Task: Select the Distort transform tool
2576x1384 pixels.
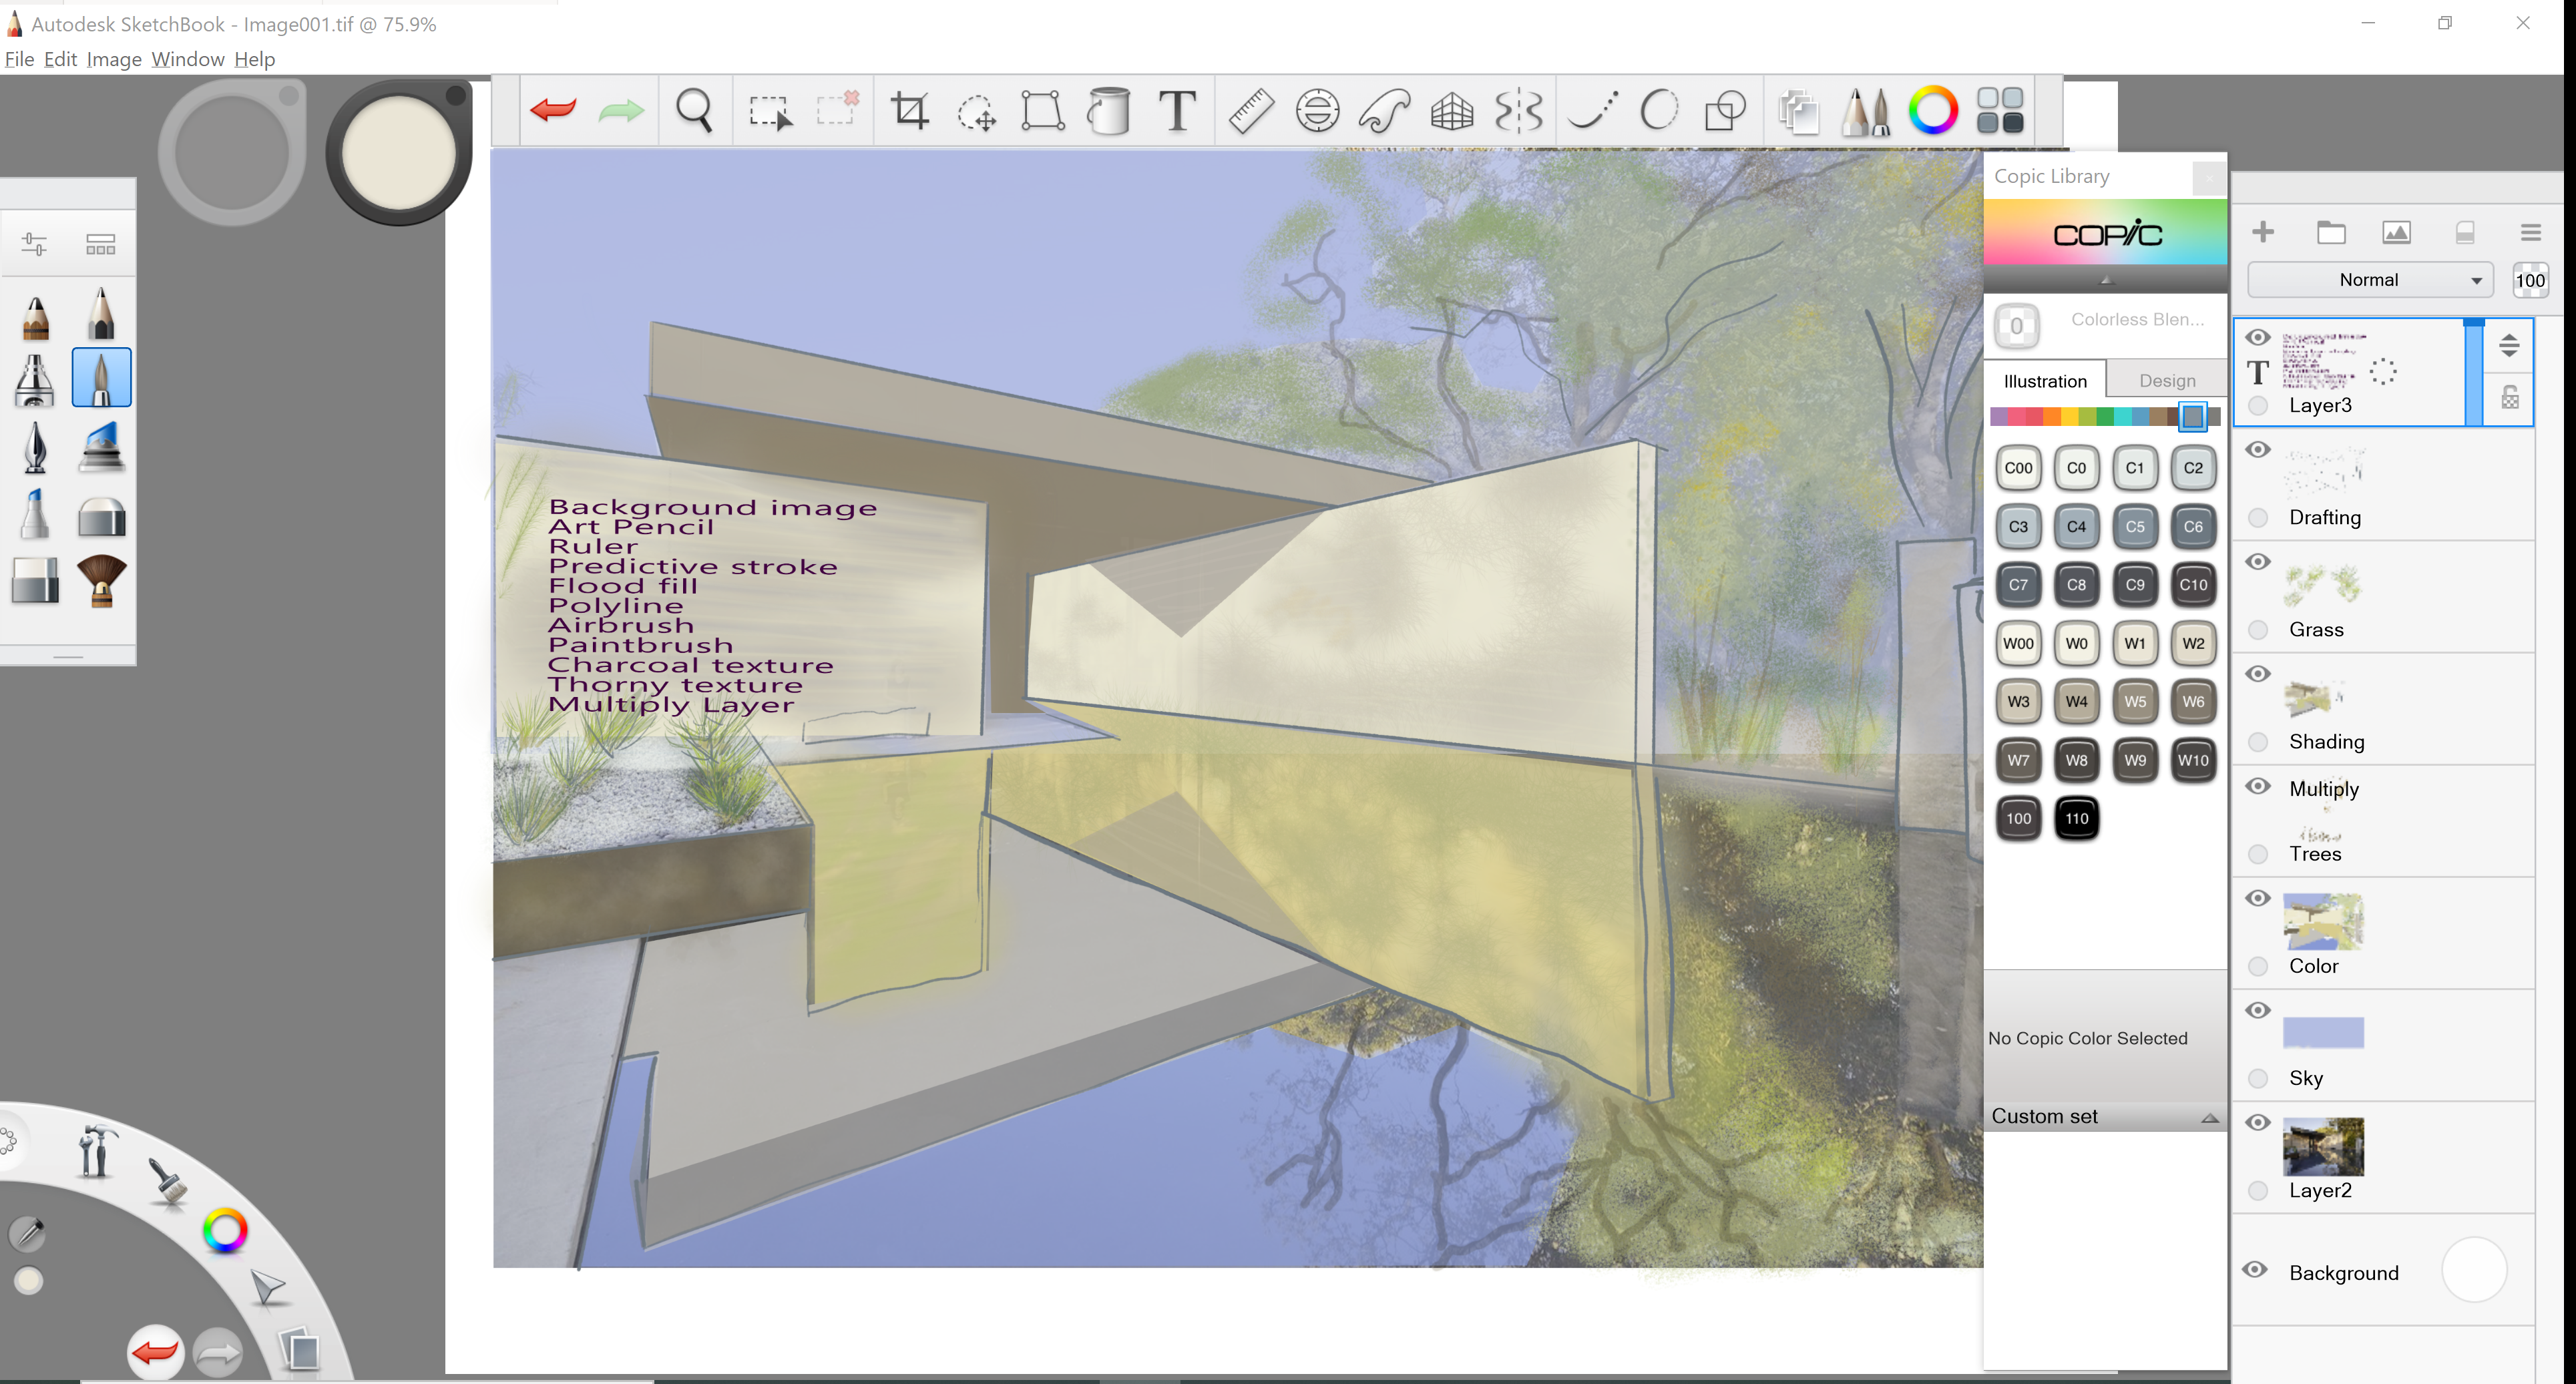Action: point(1042,110)
